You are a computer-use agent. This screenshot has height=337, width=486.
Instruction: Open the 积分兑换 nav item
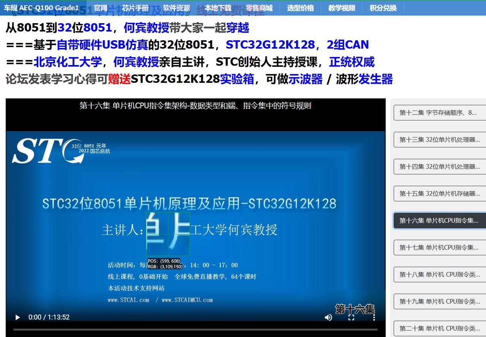383,8
